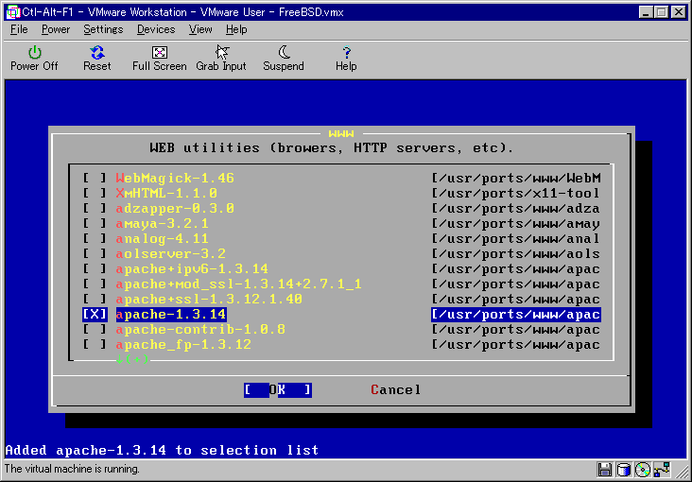Click the Cancel button in dialog
Viewport: 692px width, 482px height.
coord(396,389)
